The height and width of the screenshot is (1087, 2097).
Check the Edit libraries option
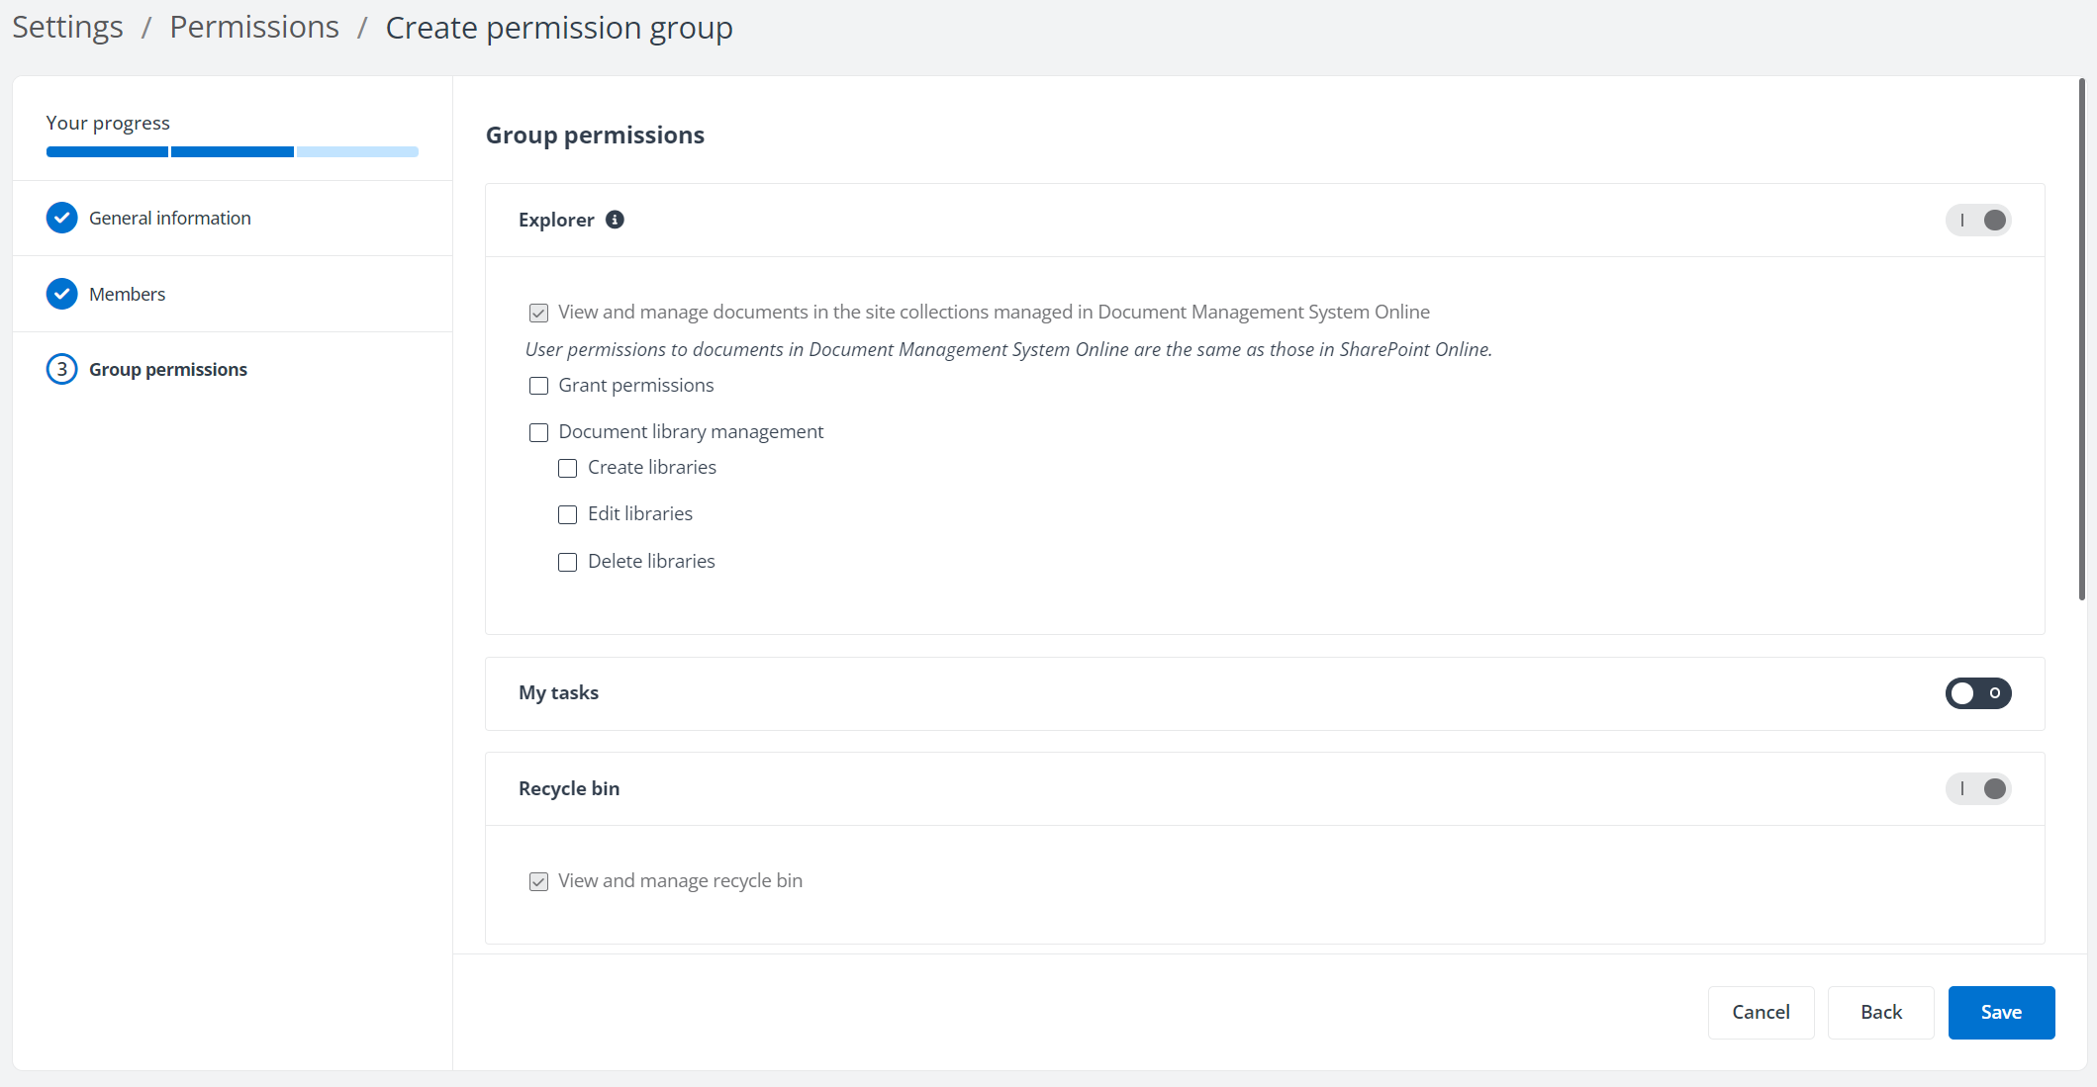click(x=567, y=514)
